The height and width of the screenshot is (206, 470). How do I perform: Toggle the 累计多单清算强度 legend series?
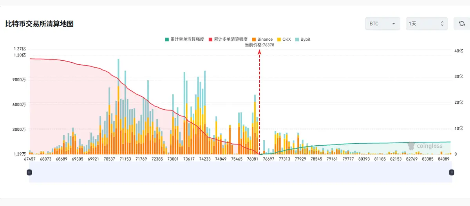click(228, 39)
